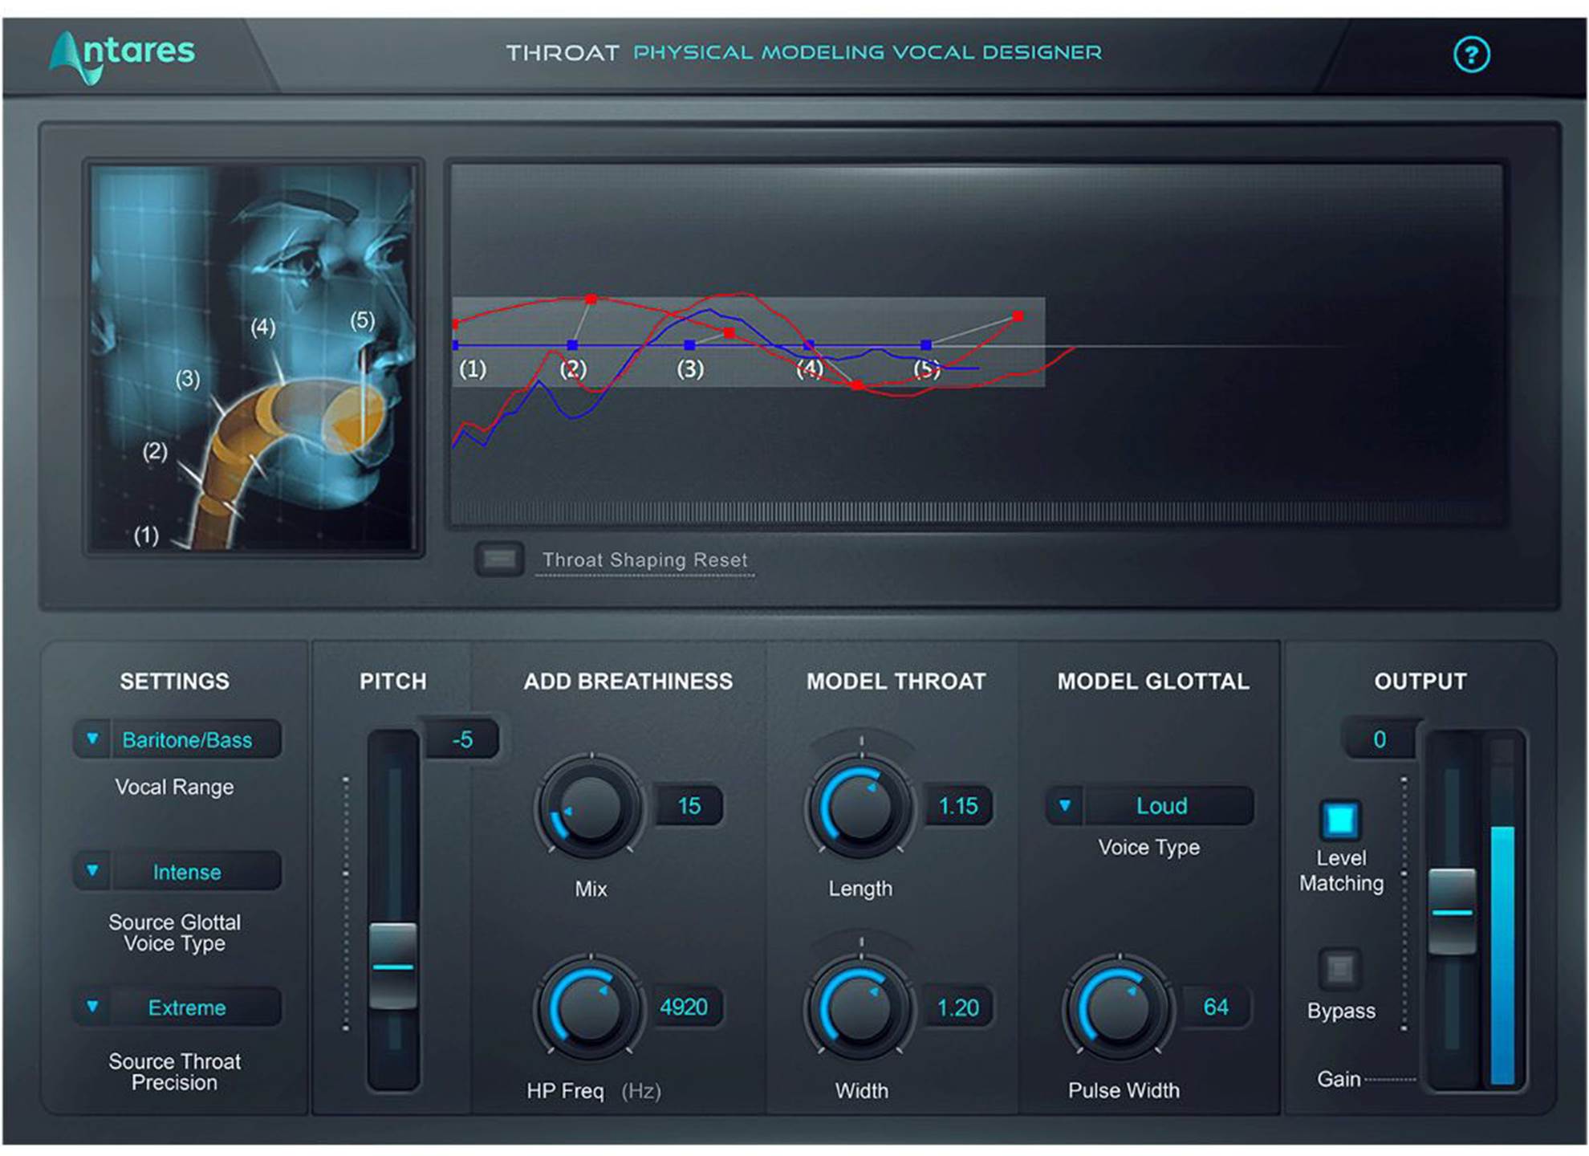Image resolution: width=1589 pixels, height=1156 pixels.
Task: Click the MODEL GLOTTAL heading
Action: pyautogui.click(x=1152, y=682)
